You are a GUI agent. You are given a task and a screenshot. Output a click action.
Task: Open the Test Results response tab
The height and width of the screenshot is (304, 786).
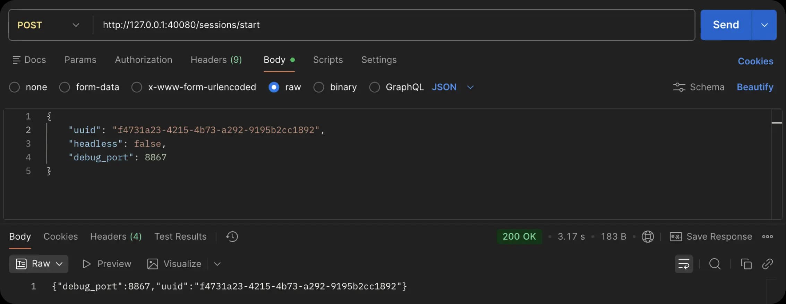180,236
